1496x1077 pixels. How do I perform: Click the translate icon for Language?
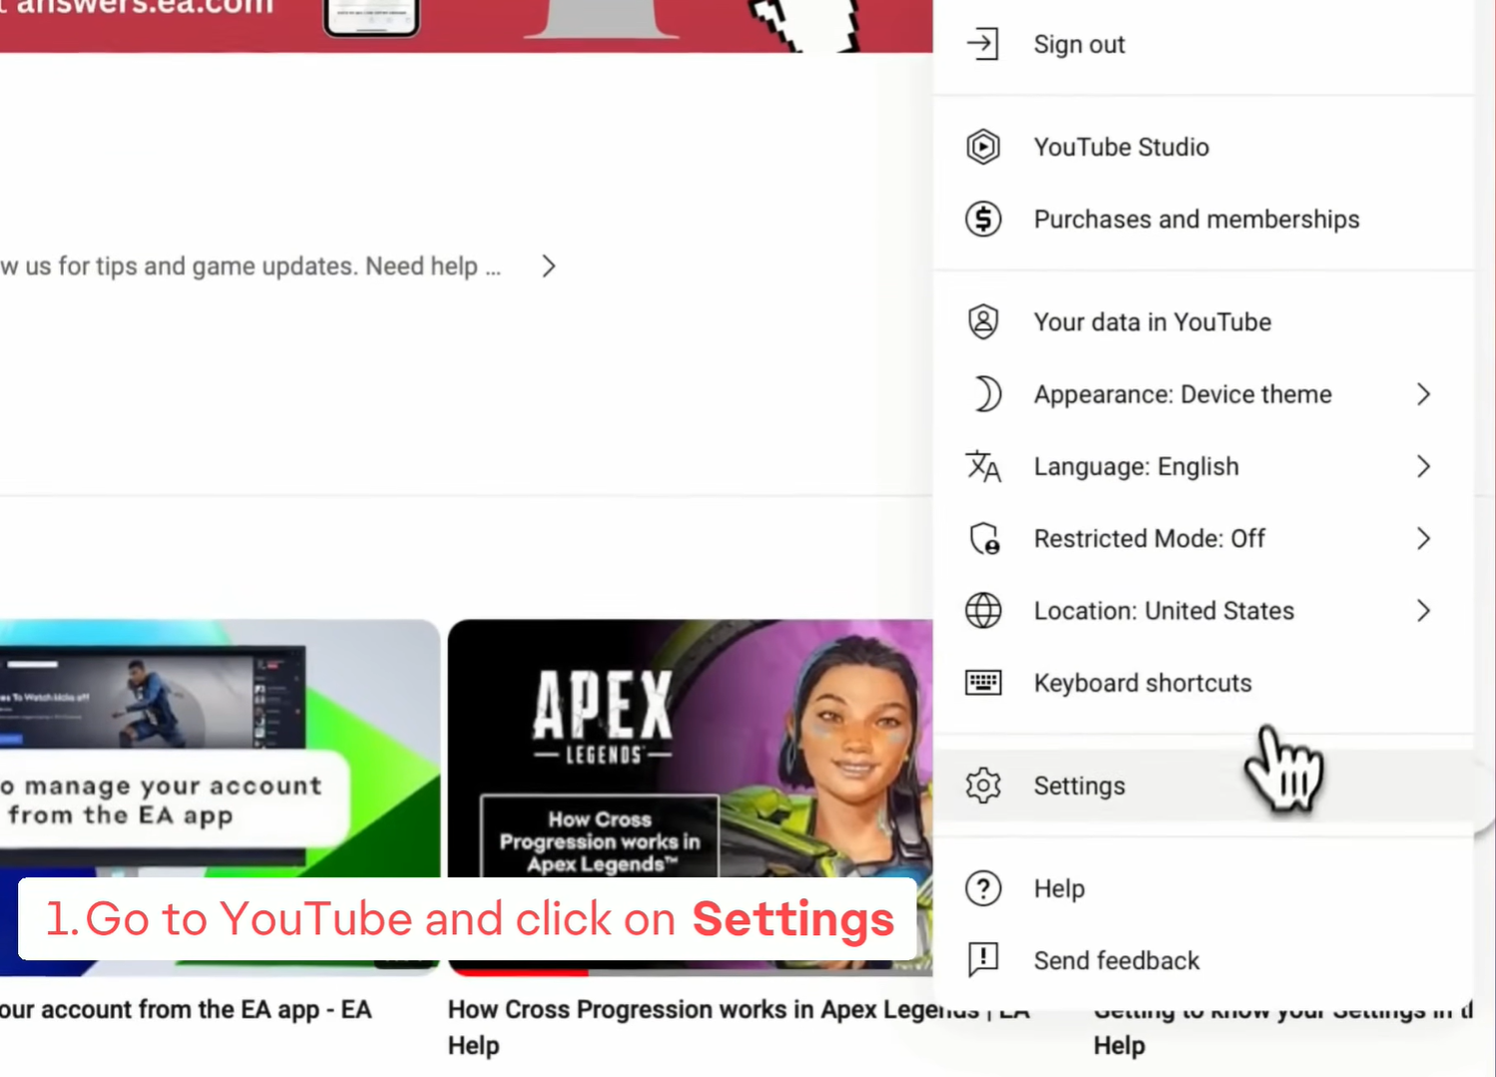point(983,466)
